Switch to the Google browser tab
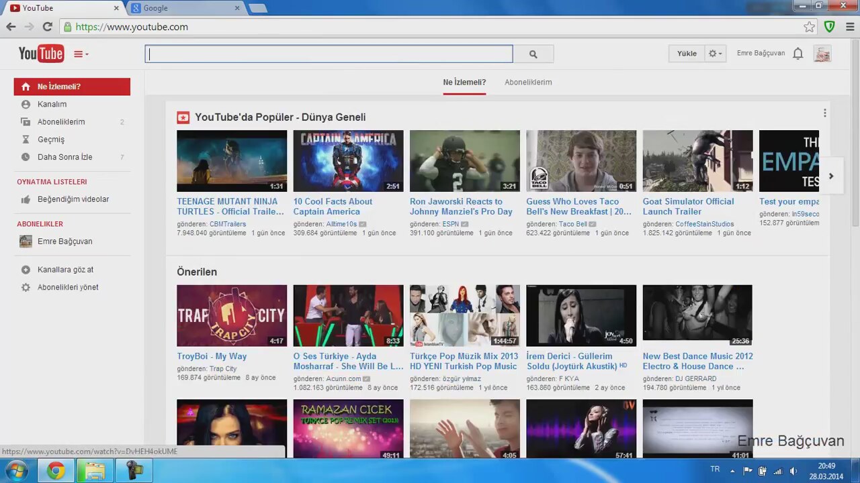This screenshot has width=860, height=483. [x=186, y=8]
